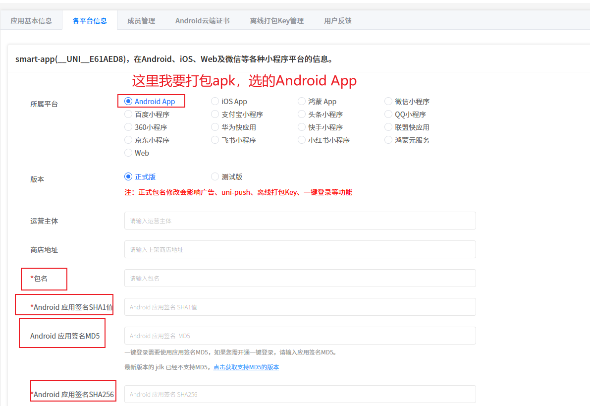Select the iOS App platform radio button

pyautogui.click(x=215, y=101)
